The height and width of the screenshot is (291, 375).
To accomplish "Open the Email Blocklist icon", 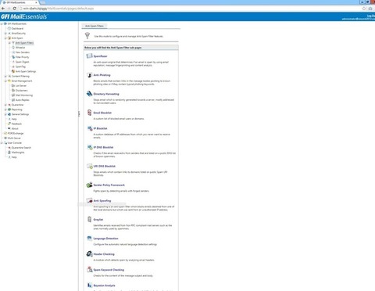I will coord(89,113).
